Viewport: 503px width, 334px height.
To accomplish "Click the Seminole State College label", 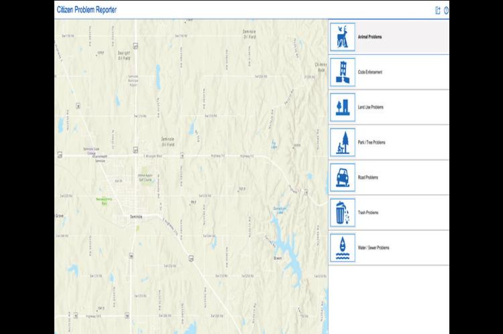I will pos(91,151).
